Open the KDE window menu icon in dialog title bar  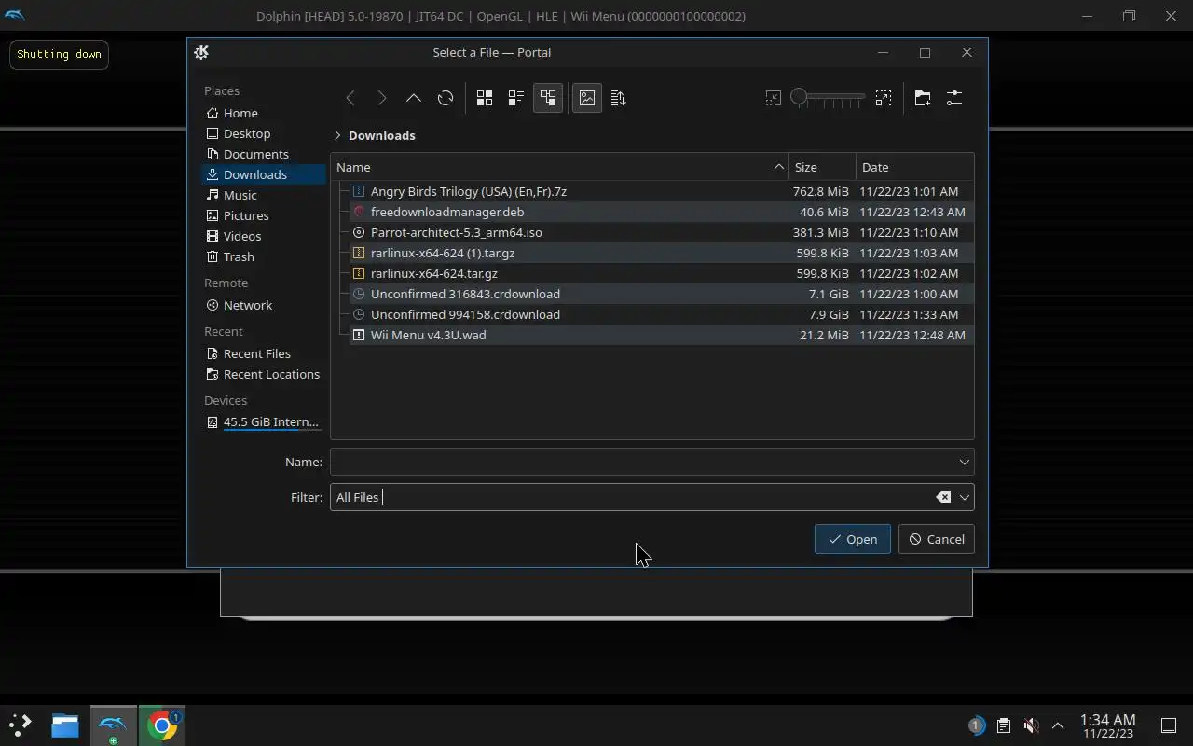tap(201, 52)
